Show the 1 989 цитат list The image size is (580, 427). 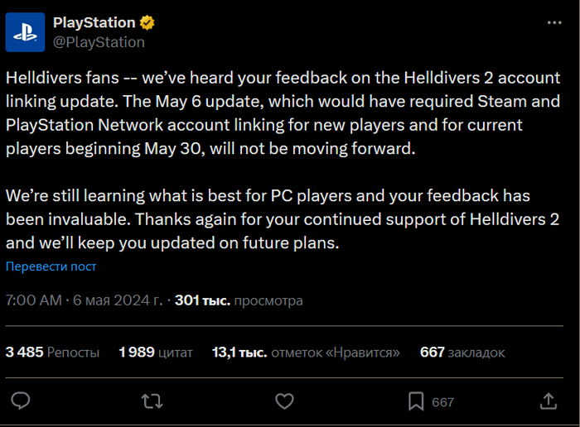(x=156, y=352)
